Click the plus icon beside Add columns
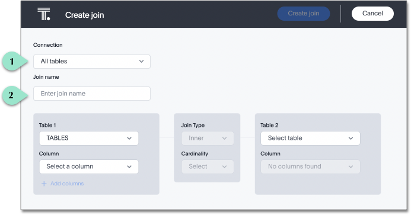This screenshot has height=215, width=411. point(44,184)
